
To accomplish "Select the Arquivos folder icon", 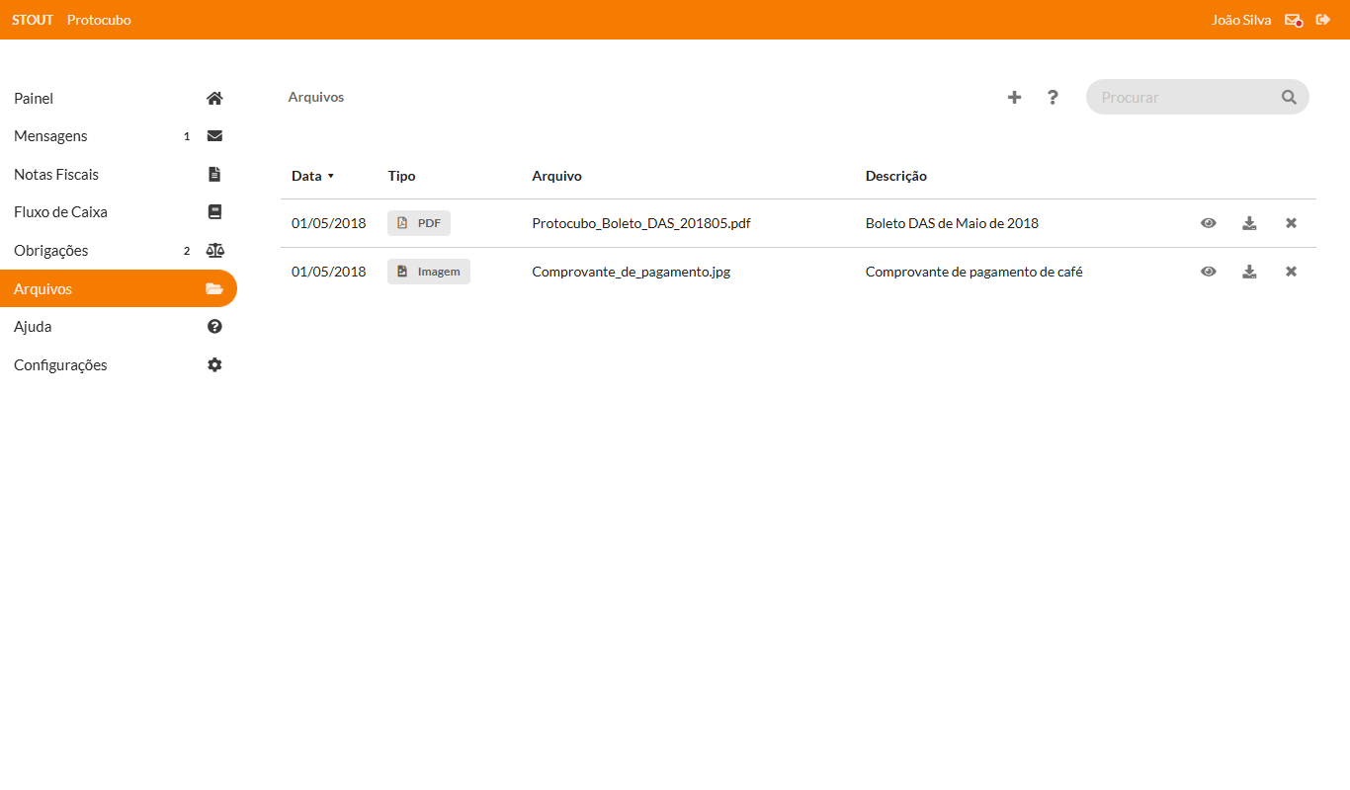I will (x=214, y=288).
